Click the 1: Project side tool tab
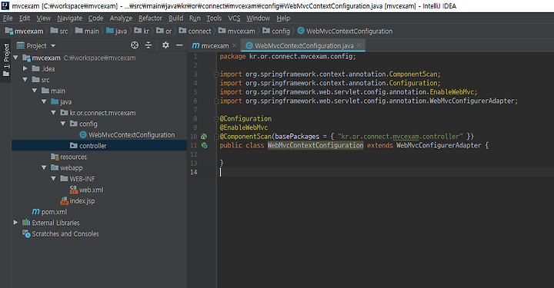The width and height of the screenshot is (554, 288). click(x=6, y=60)
